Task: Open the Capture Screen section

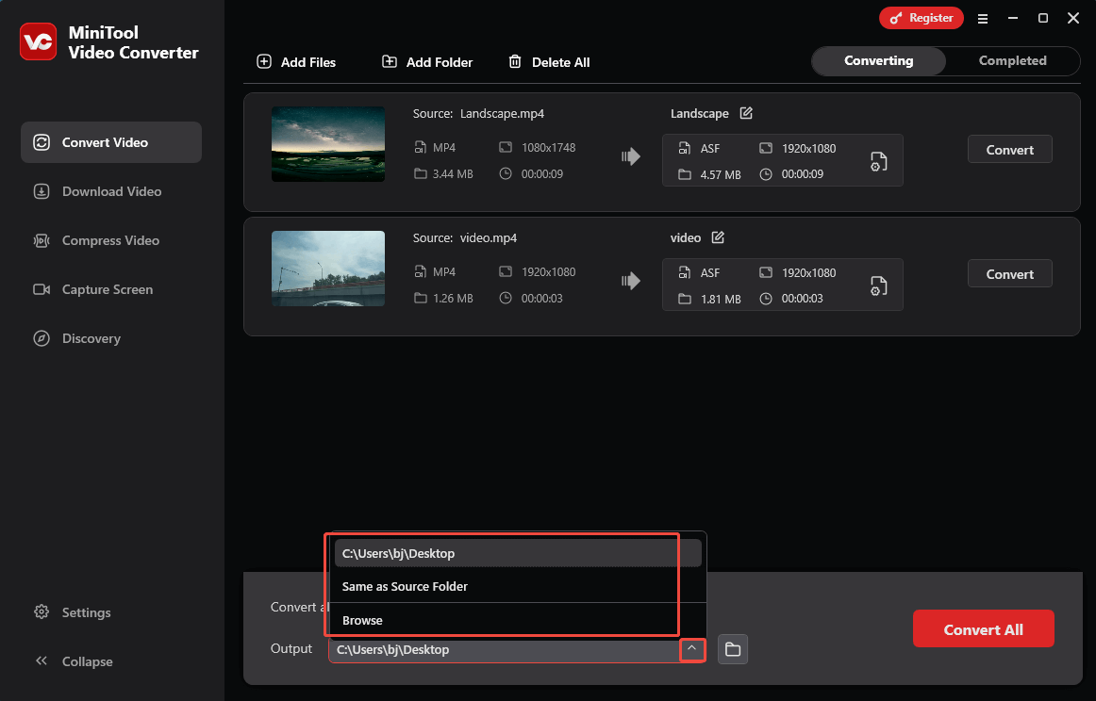Action: 93,289
